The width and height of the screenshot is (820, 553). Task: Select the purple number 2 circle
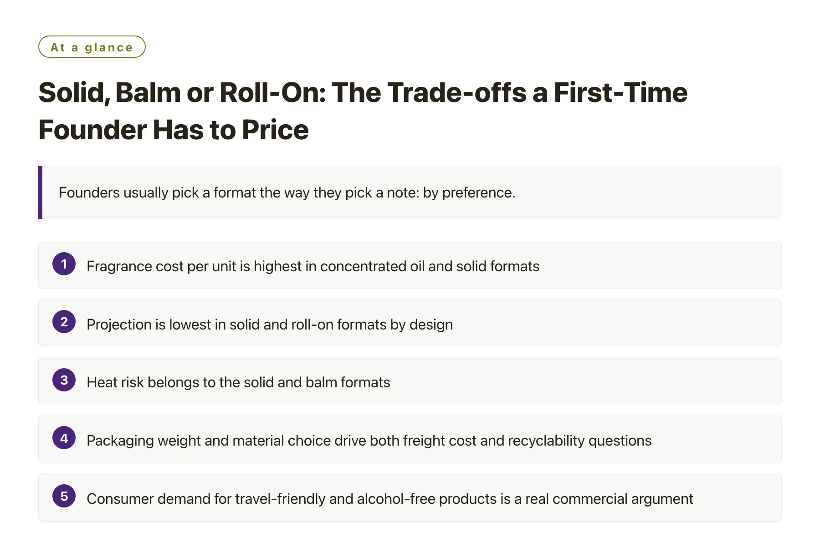(64, 322)
